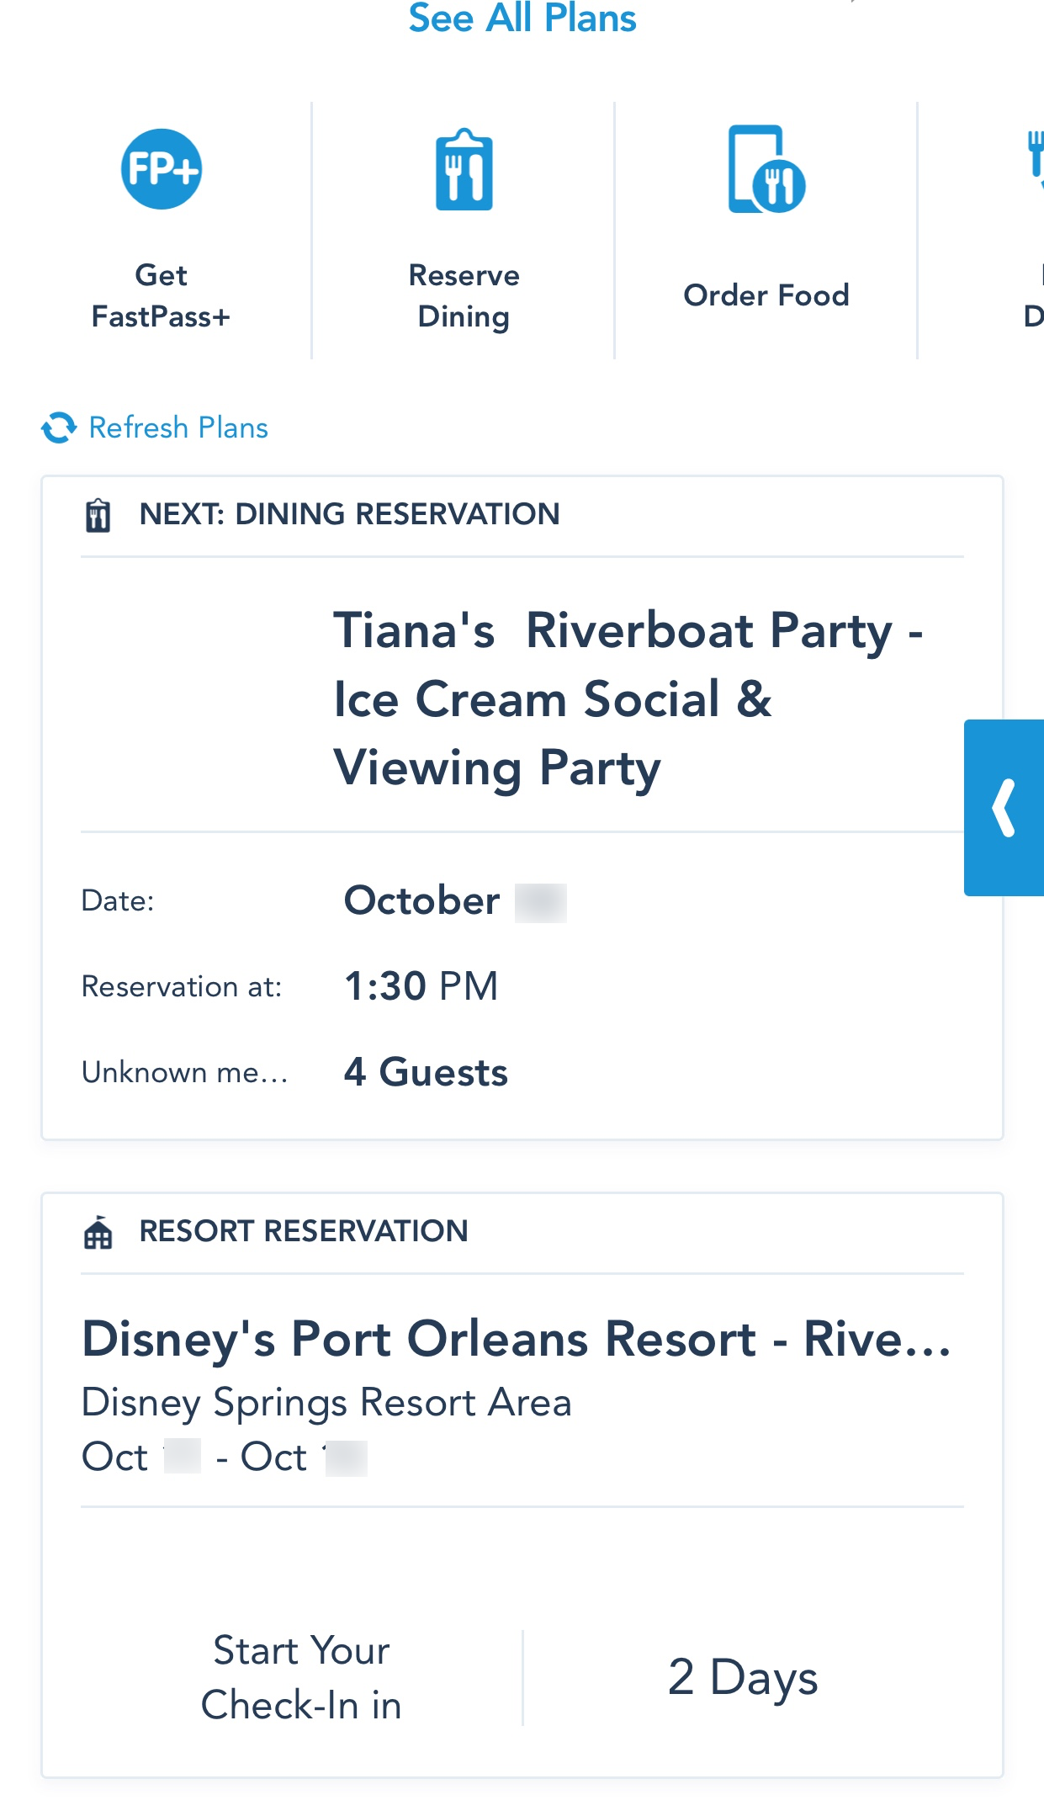This screenshot has width=1044, height=1816.
Task: Tap the 2 Days countdown
Action: (x=742, y=1677)
